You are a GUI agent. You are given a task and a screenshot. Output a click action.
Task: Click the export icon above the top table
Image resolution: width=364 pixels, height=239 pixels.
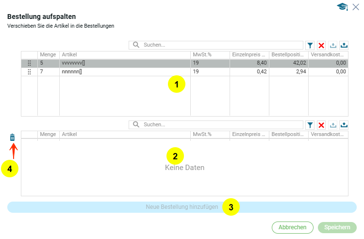click(x=344, y=45)
